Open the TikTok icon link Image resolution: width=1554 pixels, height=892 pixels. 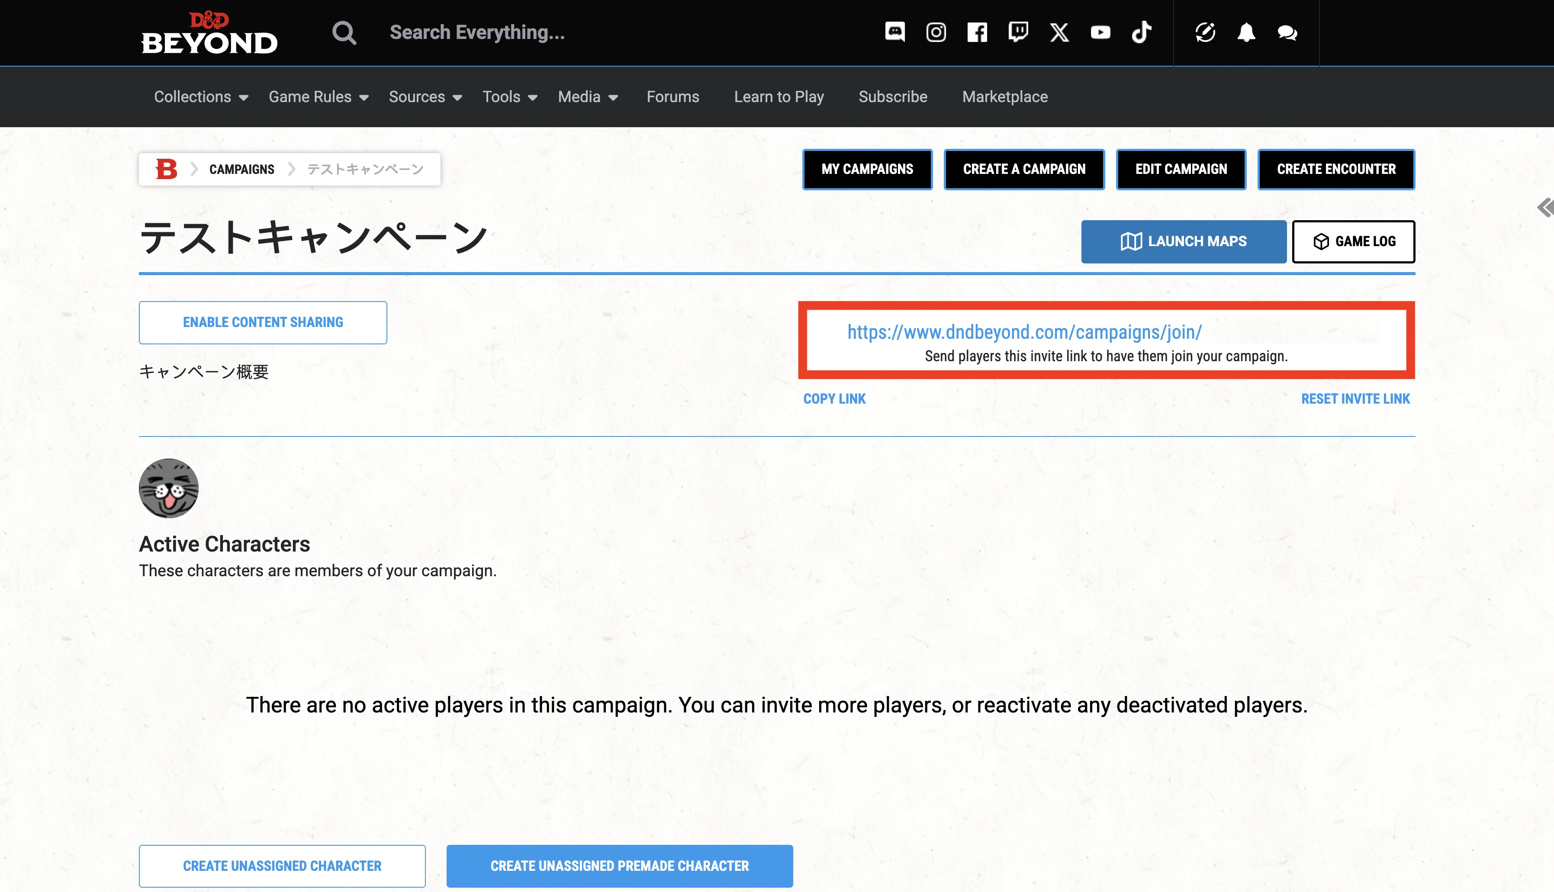[1141, 32]
